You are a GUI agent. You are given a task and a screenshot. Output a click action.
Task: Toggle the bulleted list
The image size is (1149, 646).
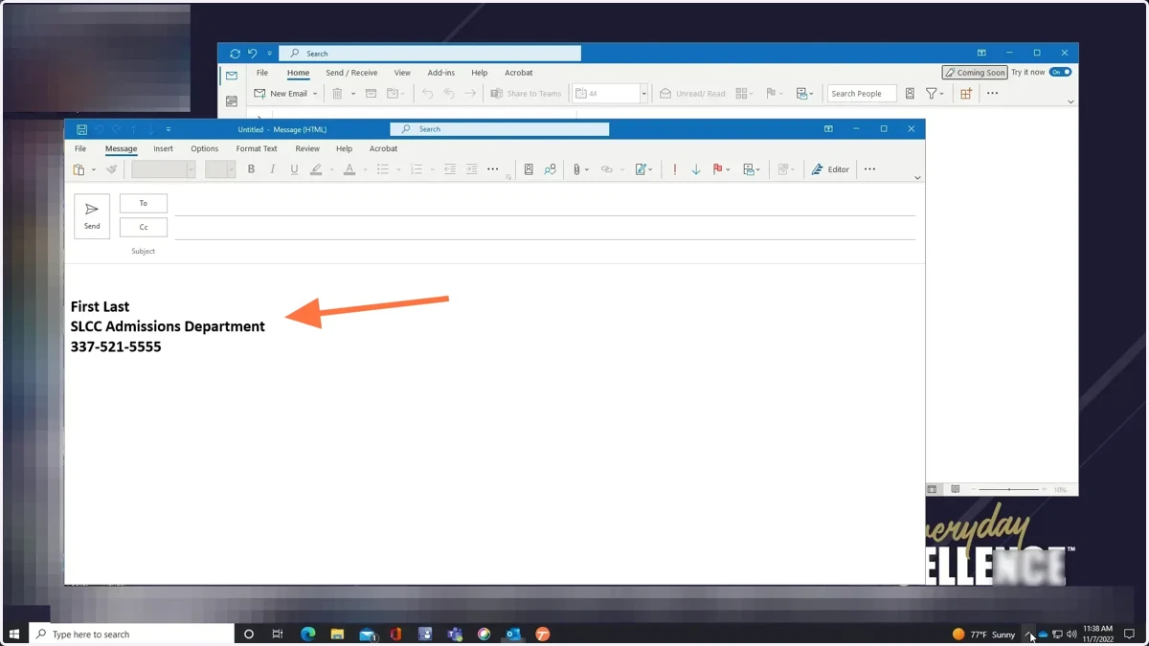coord(383,169)
